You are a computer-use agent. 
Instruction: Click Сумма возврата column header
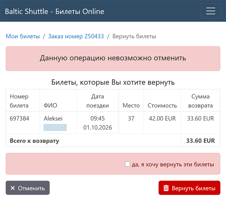(x=201, y=101)
